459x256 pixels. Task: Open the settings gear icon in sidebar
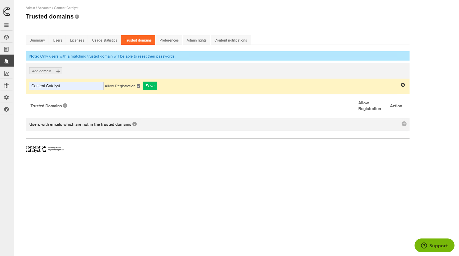click(6, 97)
